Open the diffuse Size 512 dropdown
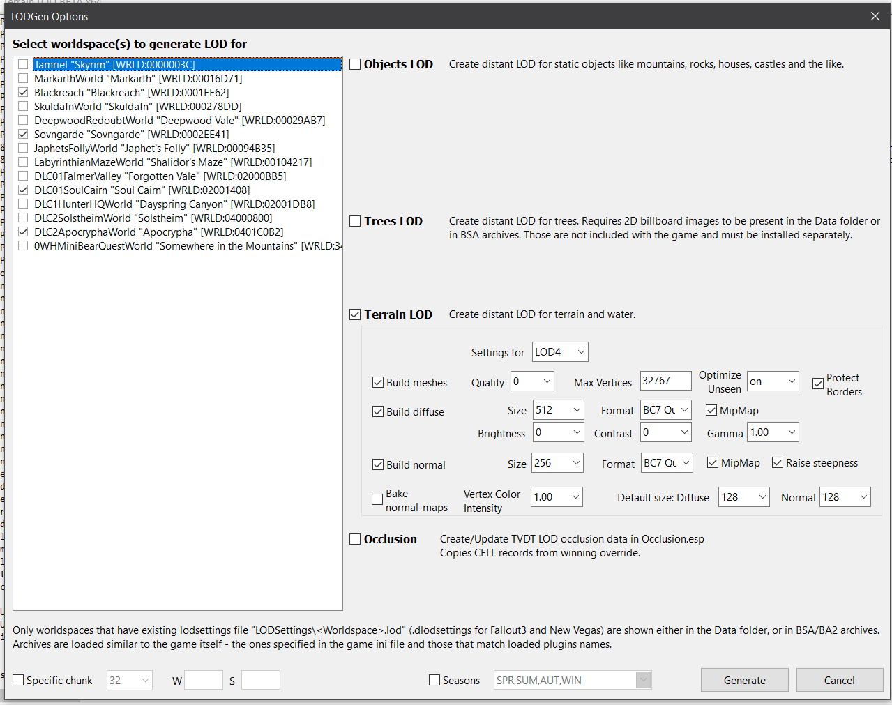 (x=558, y=410)
